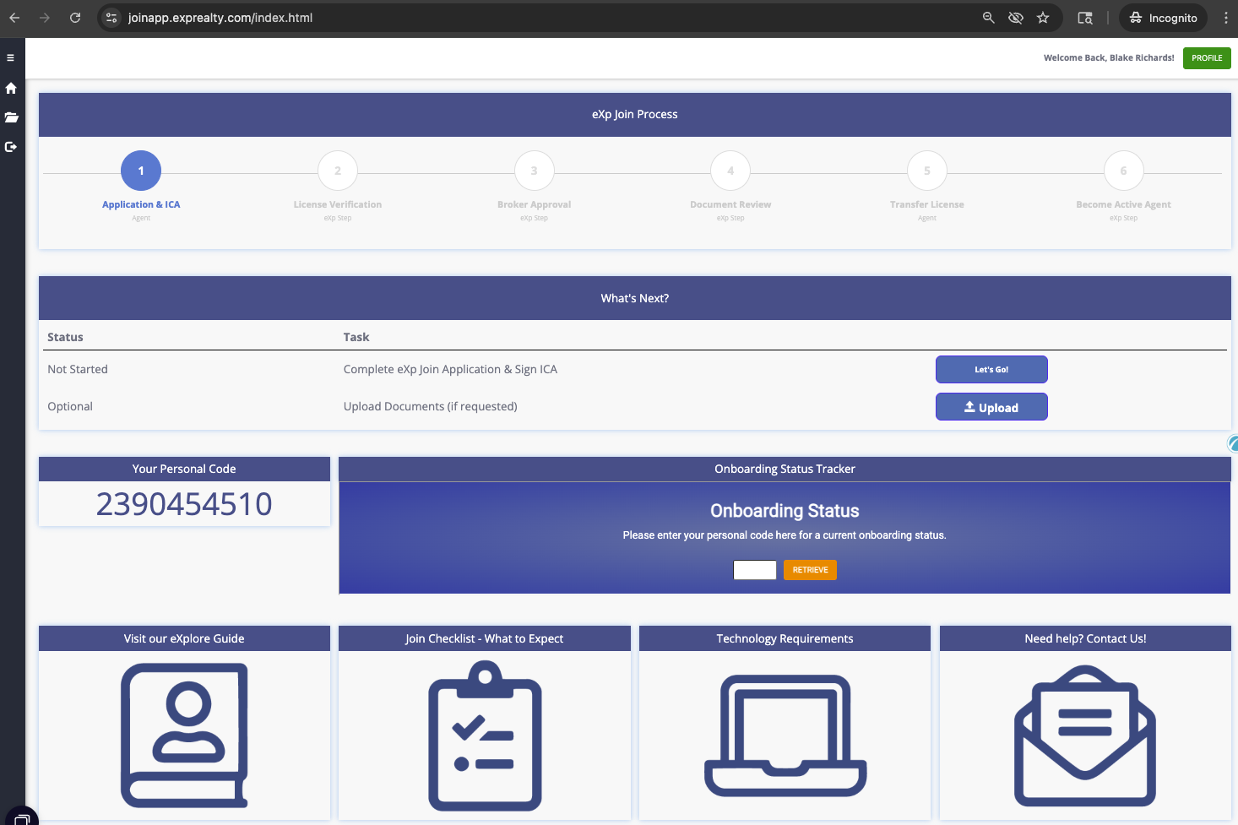The height and width of the screenshot is (825, 1238).
Task: Open the eXplore Guide book icon
Action: tap(184, 735)
